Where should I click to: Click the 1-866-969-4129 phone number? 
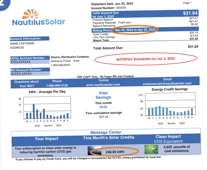57,86
